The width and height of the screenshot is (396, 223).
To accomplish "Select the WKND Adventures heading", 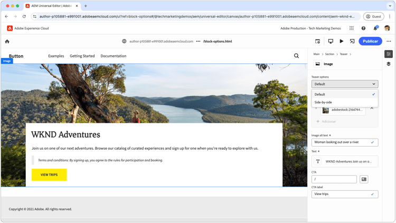I will pos(65,134).
